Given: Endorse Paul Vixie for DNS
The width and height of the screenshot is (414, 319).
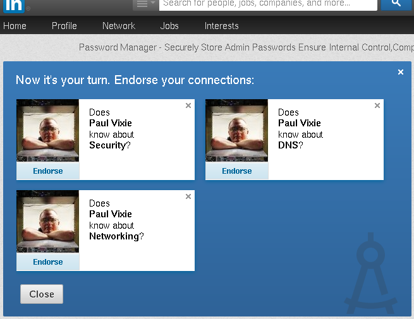Looking at the screenshot, I should [237, 171].
